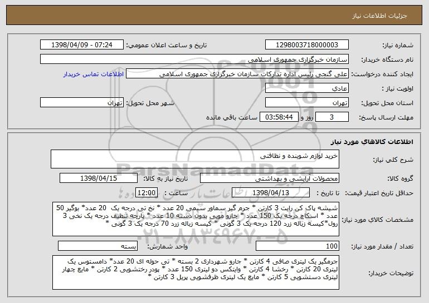The width and height of the screenshot is (429, 303).
Task: Click the مشخصات کالای مورد نیاز text area
Action: point(196,219)
